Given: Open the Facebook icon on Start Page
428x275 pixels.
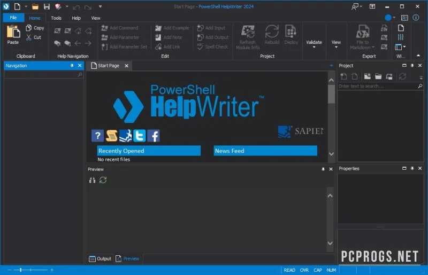Looking at the screenshot, I should (154, 136).
